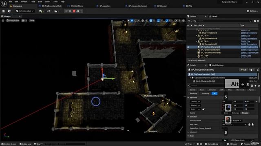Choose the Rotate tool in viewport

tap(135, 21)
